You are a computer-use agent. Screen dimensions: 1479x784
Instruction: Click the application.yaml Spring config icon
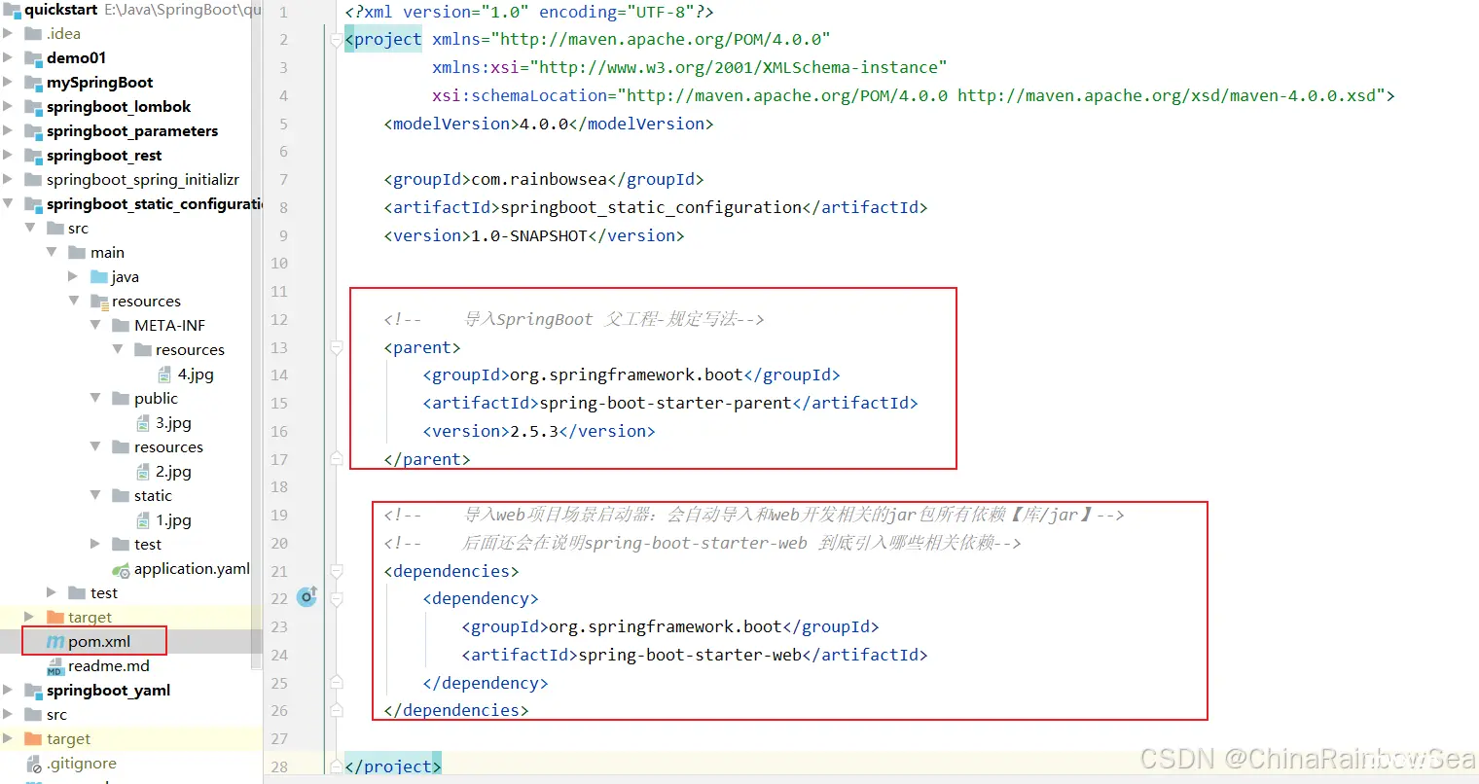[121, 570]
